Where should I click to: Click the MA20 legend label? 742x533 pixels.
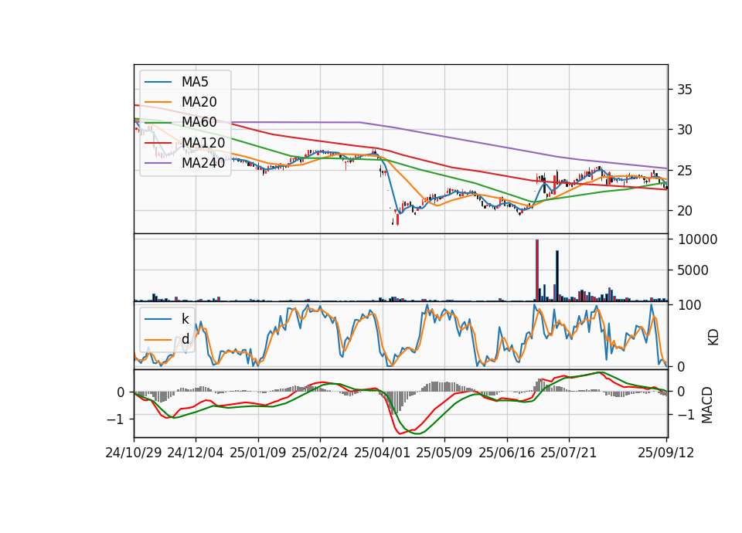pos(199,102)
